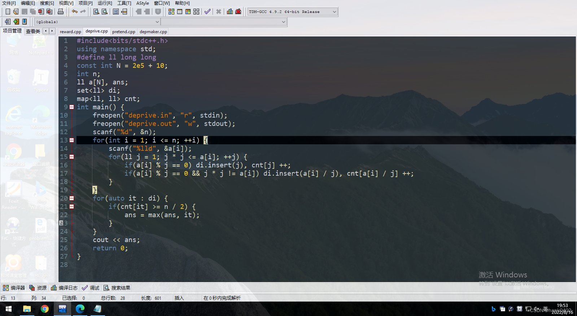Create a new source file
The height and width of the screenshot is (316, 577).
(8, 12)
